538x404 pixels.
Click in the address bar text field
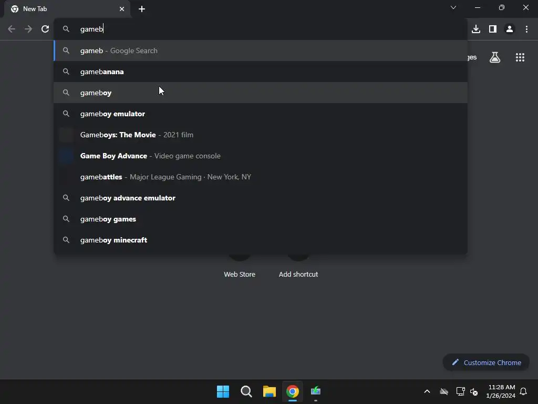(x=261, y=29)
